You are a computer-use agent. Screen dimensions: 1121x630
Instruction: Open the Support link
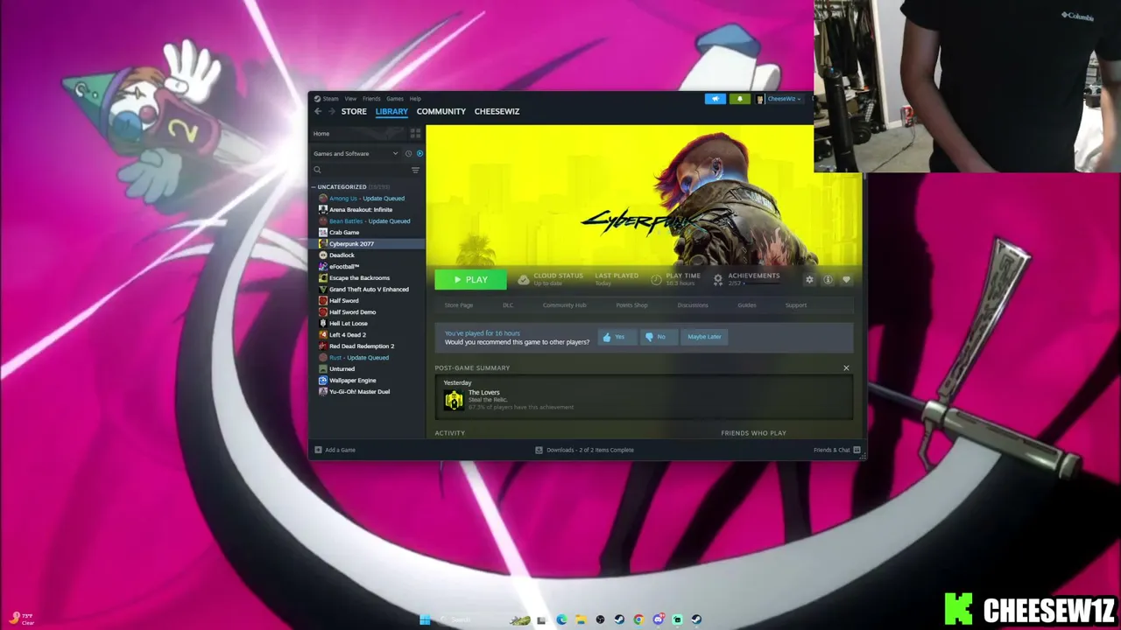tap(796, 305)
